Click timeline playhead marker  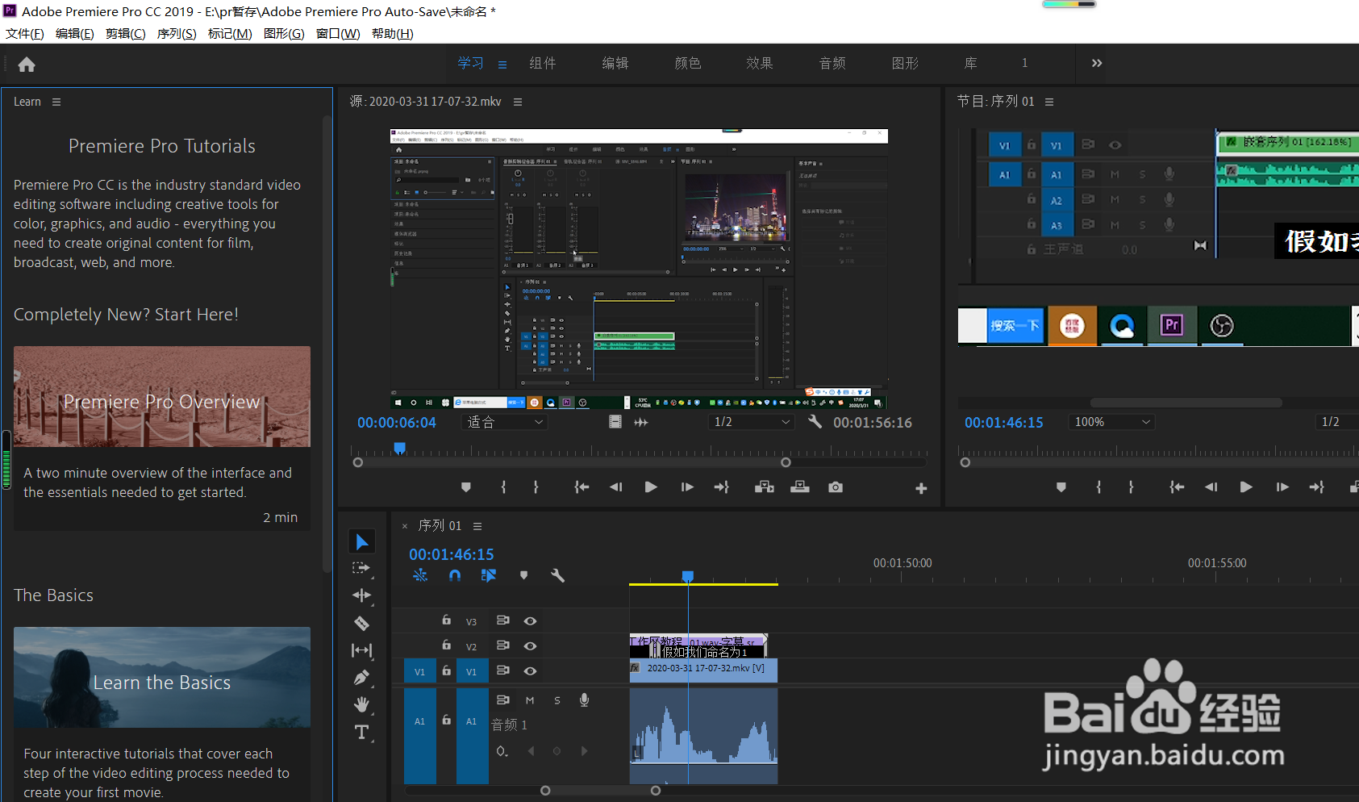[688, 576]
